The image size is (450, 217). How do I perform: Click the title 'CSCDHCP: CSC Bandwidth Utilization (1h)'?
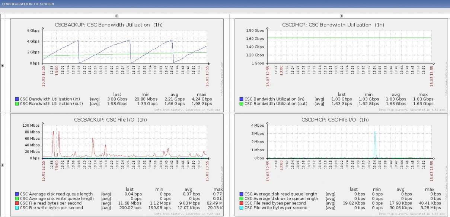[333, 25]
